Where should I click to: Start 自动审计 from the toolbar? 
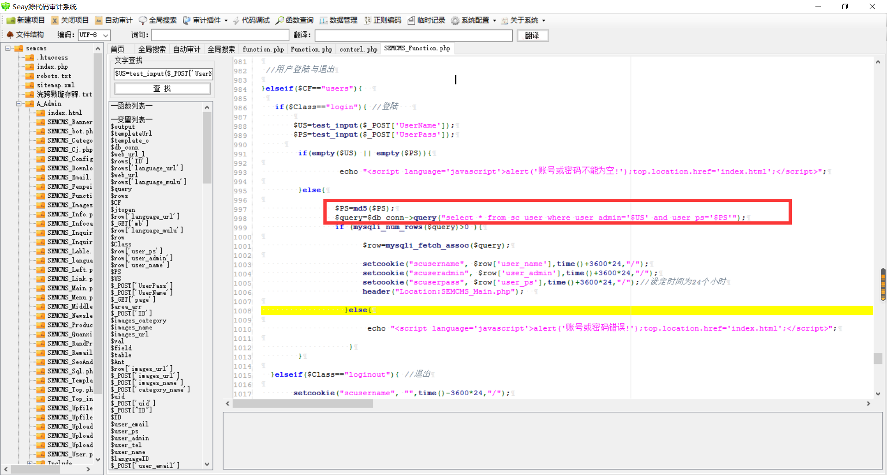(114, 20)
